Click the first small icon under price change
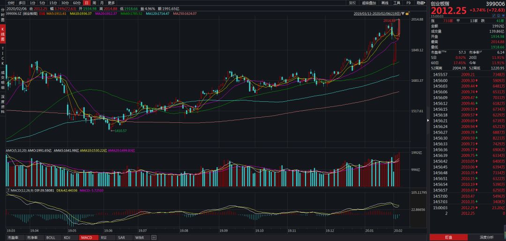Viewport: 506px width, 241px height. click(x=494, y=15)
